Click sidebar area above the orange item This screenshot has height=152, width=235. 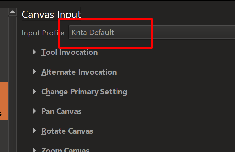(x=4, y=49)
